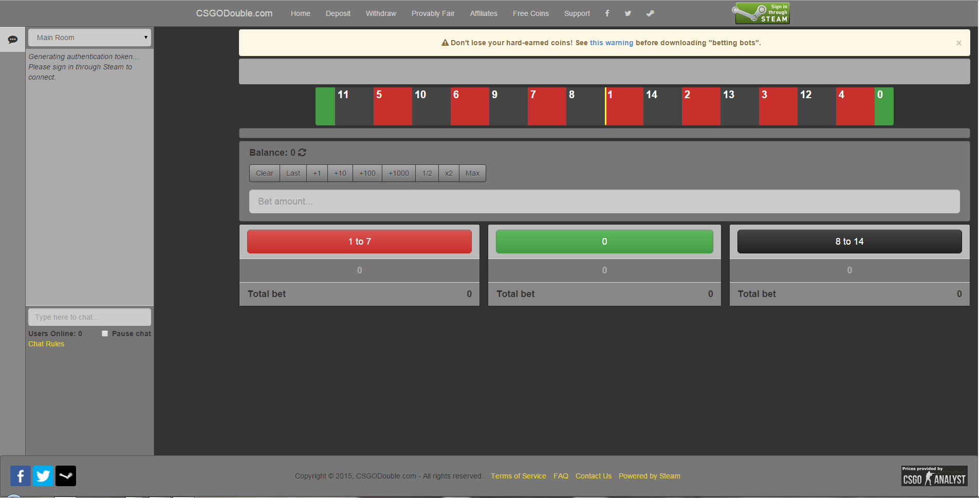Go to the Home menu item
The image size is (979, 498).
[x=300, y=13]
